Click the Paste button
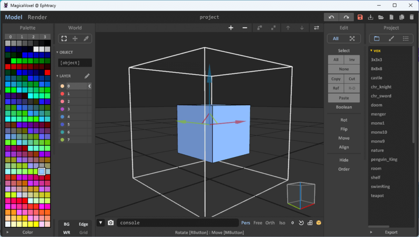 [344, 98]
